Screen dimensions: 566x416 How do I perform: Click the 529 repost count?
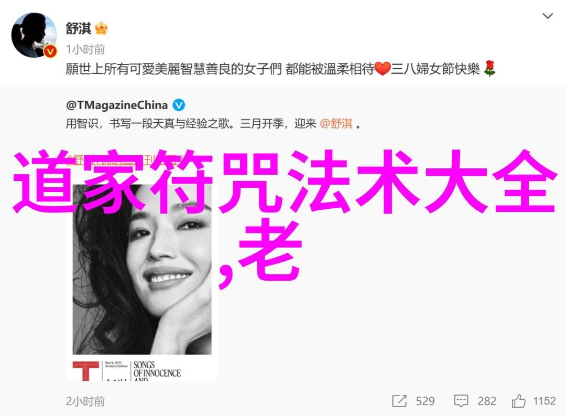425,401
